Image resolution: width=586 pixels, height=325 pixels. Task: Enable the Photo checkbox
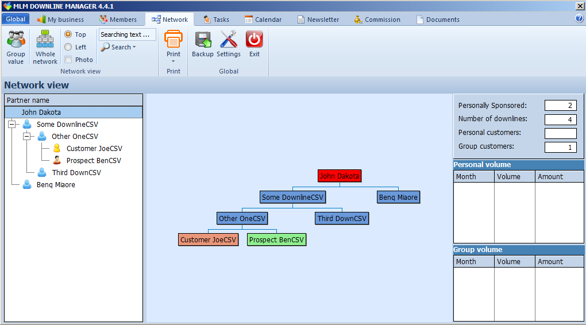click(x=68, y=60)
